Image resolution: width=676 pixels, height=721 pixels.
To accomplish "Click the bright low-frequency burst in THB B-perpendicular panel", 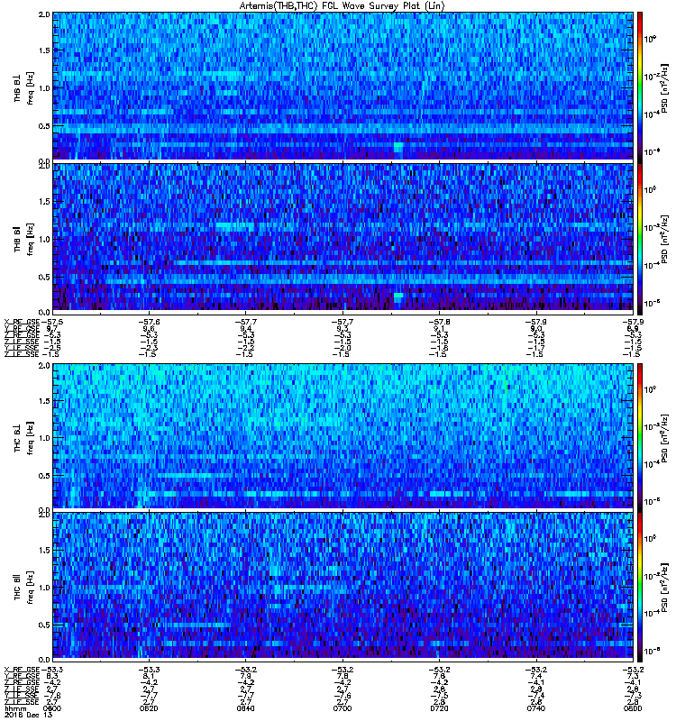I will pyautogui.click(x=398, y=149).
